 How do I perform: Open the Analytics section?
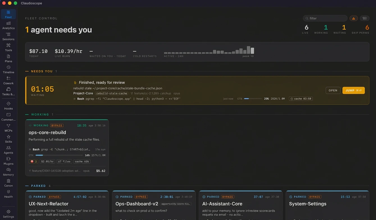[8, 25]
